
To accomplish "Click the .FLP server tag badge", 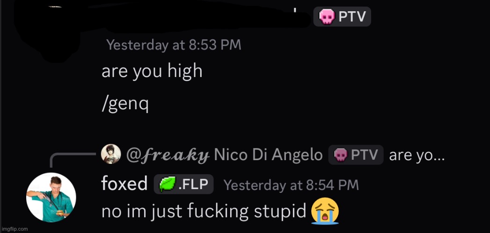I will 184,184.
